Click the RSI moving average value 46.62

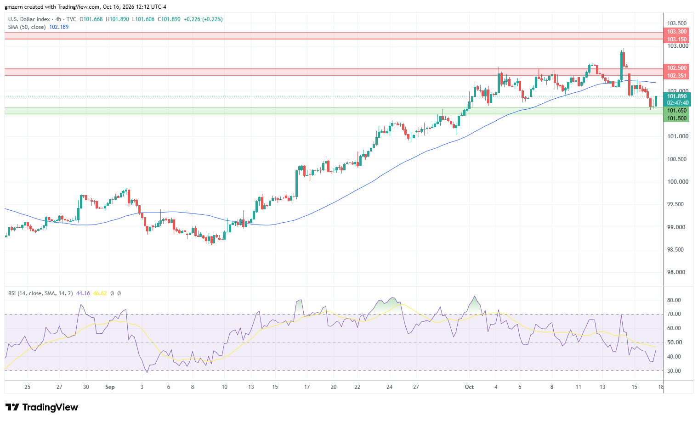coord(100,293)
